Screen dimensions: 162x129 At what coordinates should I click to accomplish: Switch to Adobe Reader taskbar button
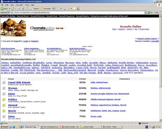tap(71, 127)
